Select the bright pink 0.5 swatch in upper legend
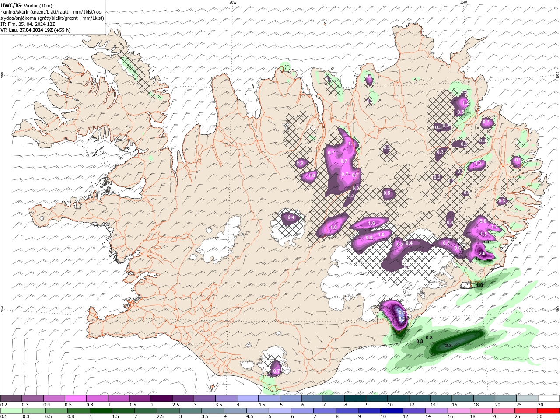The width and height of the screenshot is (560, 420). [x=76, y=399]
